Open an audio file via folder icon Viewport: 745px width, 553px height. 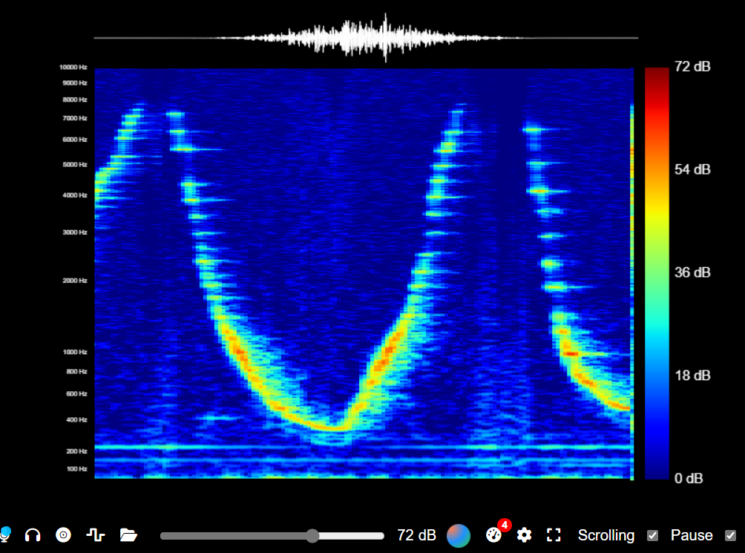click(x=128, y=534)
